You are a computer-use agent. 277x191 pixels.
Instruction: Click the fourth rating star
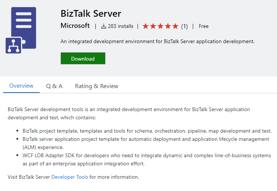tap(168, 26)
